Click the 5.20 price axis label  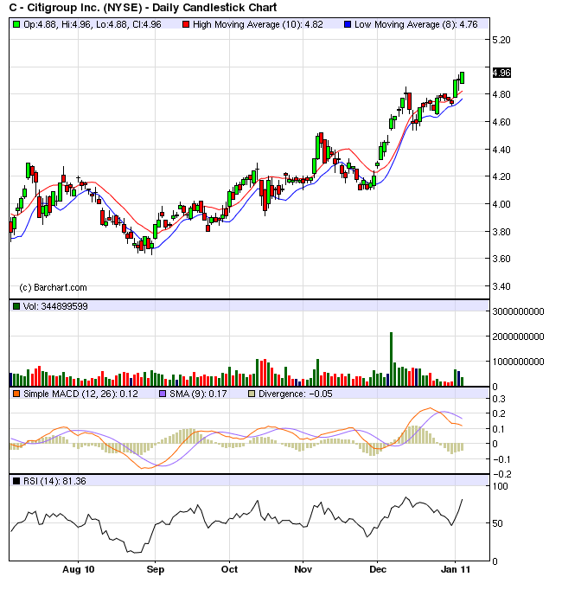501,40
